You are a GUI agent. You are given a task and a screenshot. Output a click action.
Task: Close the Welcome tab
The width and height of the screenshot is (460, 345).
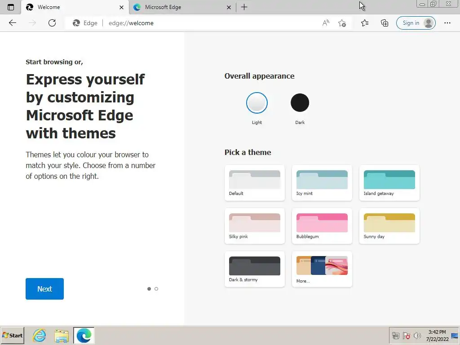pos(121,7)
